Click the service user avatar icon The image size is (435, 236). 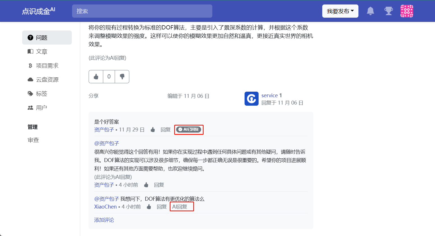pos(251,99)
